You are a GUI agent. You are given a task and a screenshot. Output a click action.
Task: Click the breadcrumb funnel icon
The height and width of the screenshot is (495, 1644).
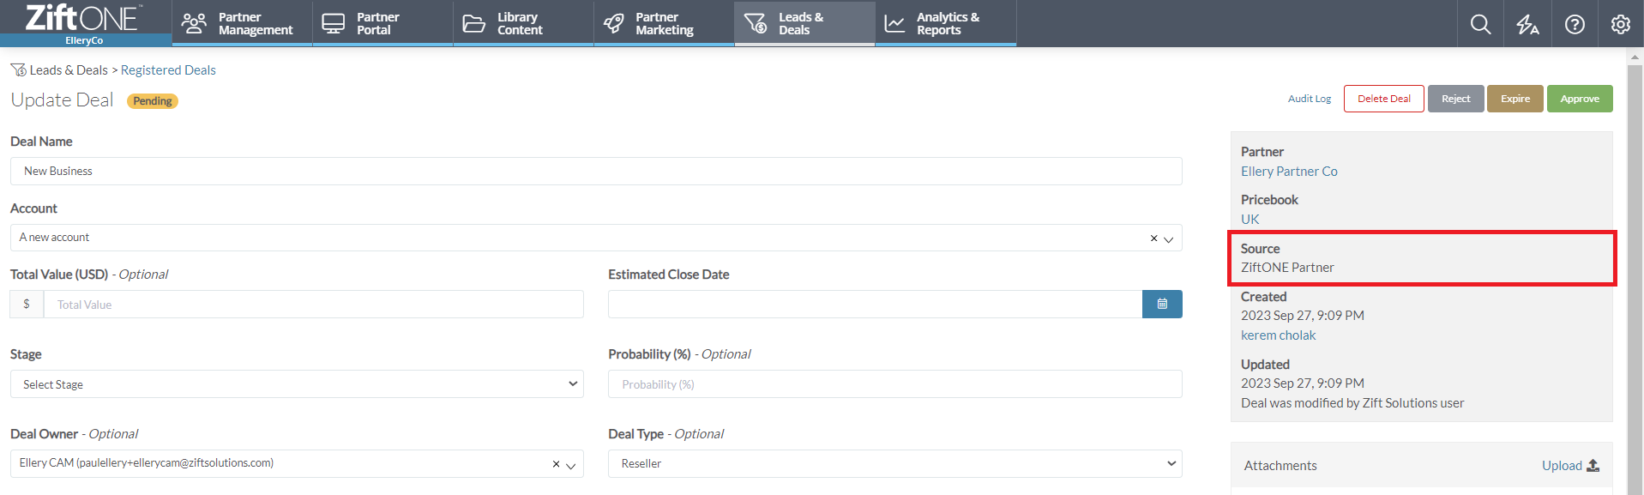click(18, 69)
